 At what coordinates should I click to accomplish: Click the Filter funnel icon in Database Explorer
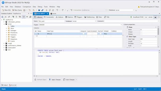coord(27,17)
